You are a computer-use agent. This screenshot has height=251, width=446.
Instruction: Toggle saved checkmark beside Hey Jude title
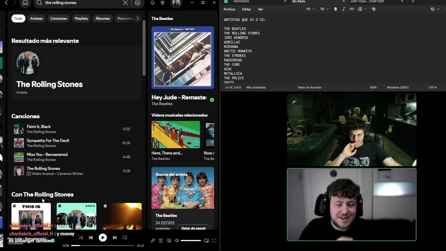click(x=212, y=100)
